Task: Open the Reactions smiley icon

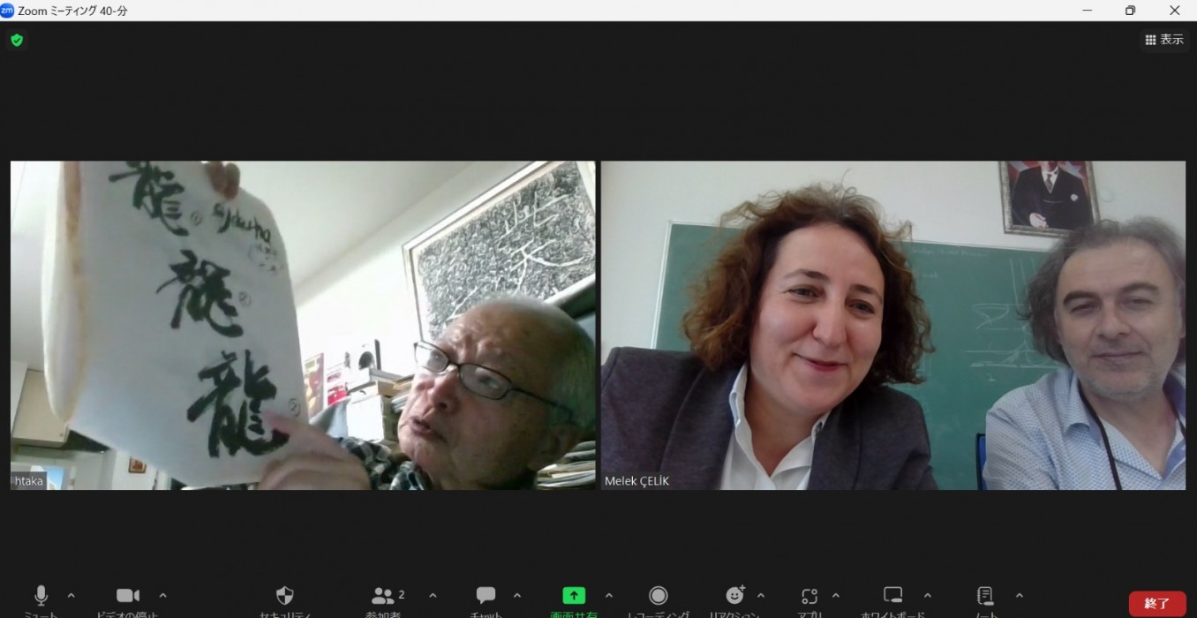Action: pos(734,596)
